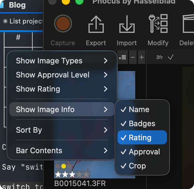
Task: Set rating to three stars on thumbnail
Action: [72, 175]
